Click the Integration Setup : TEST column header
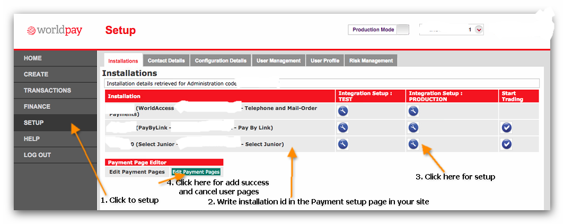 (371, 96)
